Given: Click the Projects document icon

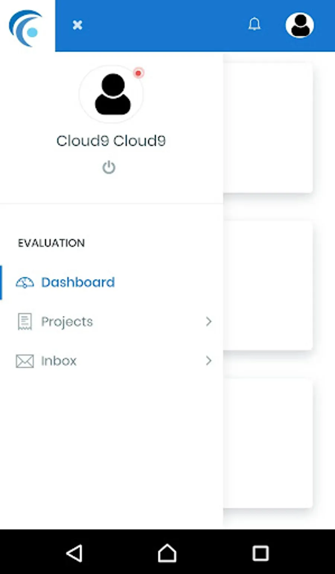Looking at the screenshot, I should point(25,321).
